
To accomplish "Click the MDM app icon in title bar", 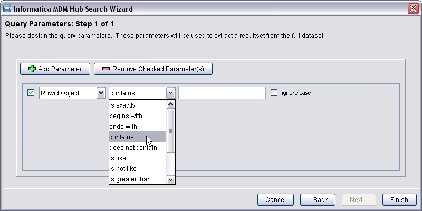I will (x=7, y=8).
